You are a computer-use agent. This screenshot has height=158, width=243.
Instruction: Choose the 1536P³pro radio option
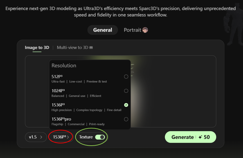126,119
